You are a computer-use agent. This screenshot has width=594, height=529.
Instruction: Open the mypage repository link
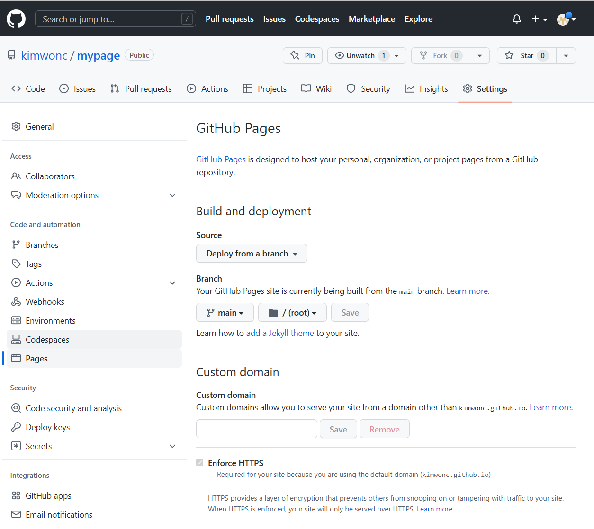click(99, 55)
